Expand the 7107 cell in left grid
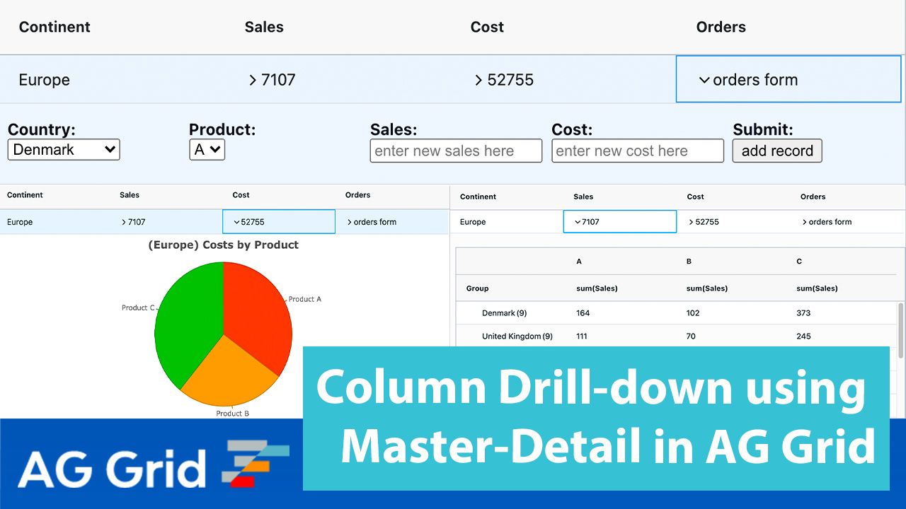906x509 pixels. (124, 222)
